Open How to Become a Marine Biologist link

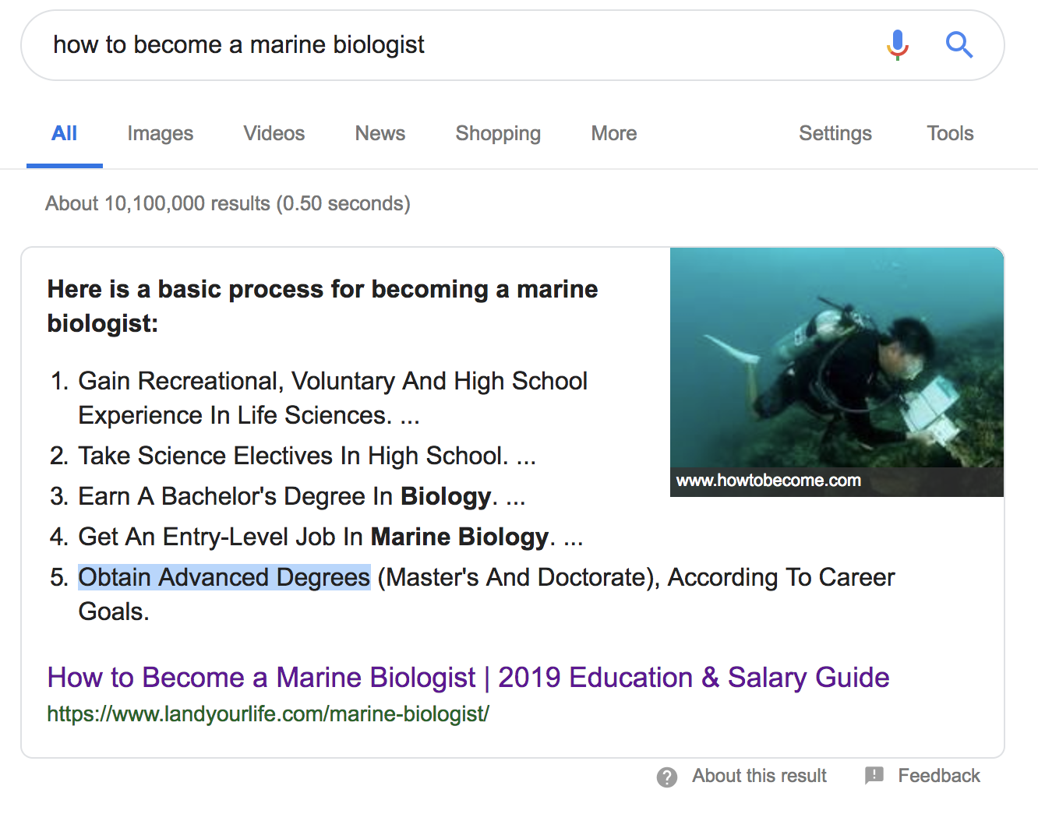(x=468, y=678)
